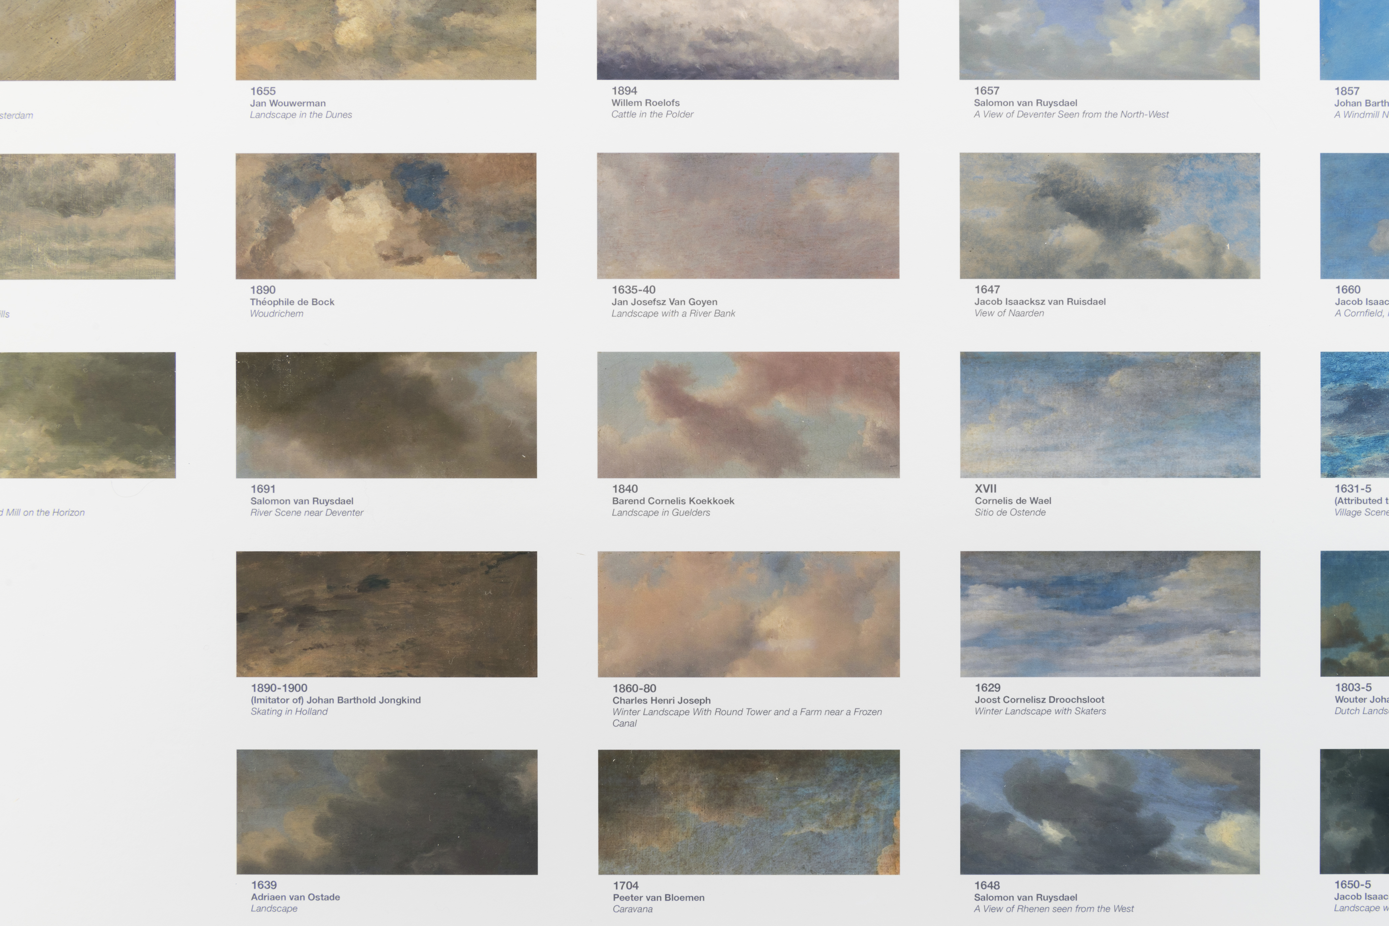
Task: Open the 1691 River Scene near Deventer image
Action: point(386,415)
